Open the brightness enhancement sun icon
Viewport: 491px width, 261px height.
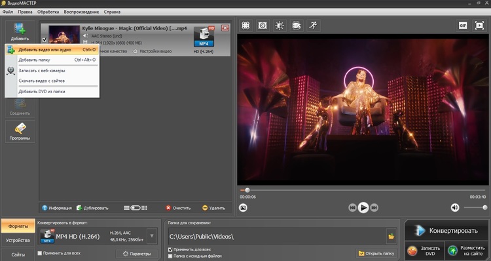click(x=280, y=26)
